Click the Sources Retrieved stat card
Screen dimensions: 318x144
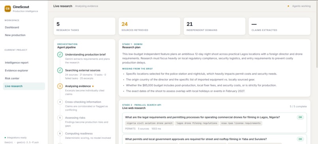tap(150, 26)
